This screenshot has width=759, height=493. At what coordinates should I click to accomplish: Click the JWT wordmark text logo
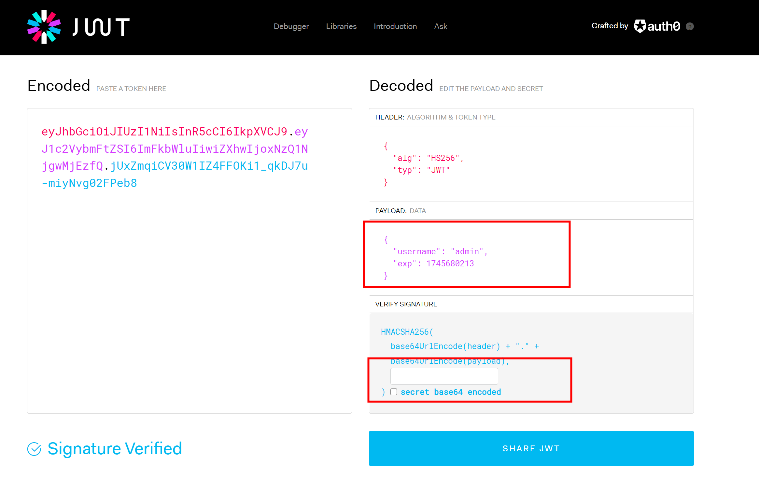(101, 27)
